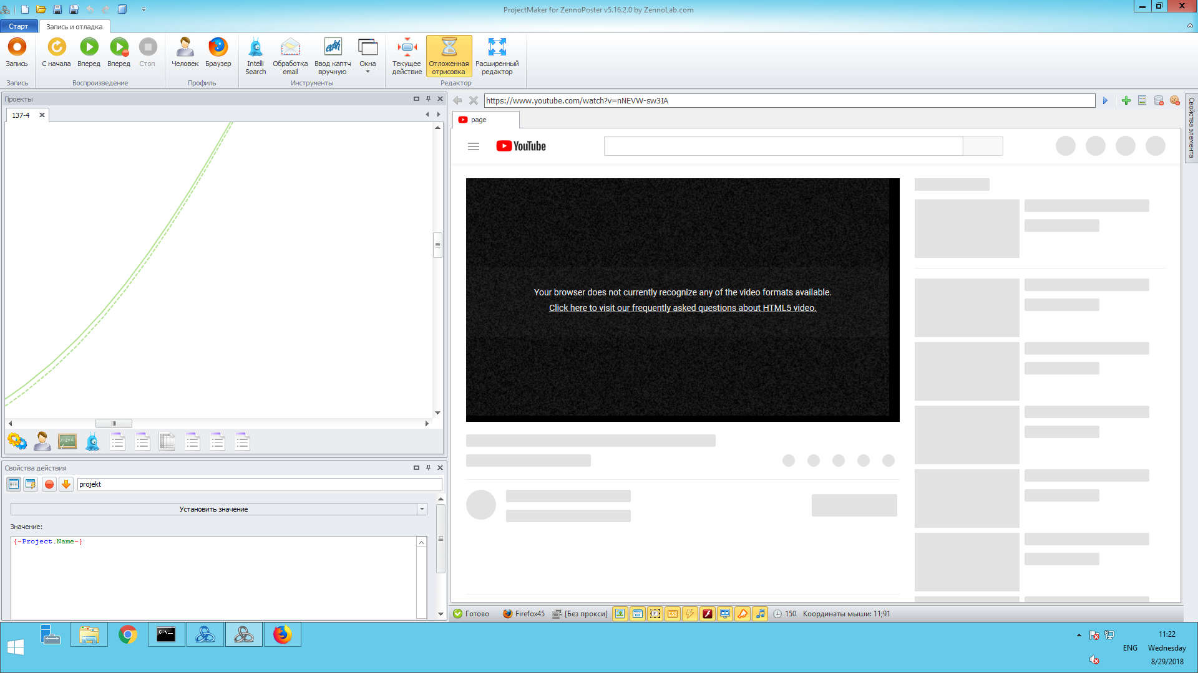1198x673 pixels.
Task: Toggle JavaScript lightning icon in status bar
Action: click(x=690, y=614)
